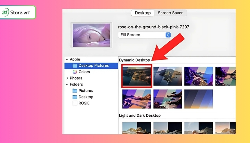The width and height of the screenshot is (250, 143).
Task: Select the ROSIE folder item
Action: (84, 103)
